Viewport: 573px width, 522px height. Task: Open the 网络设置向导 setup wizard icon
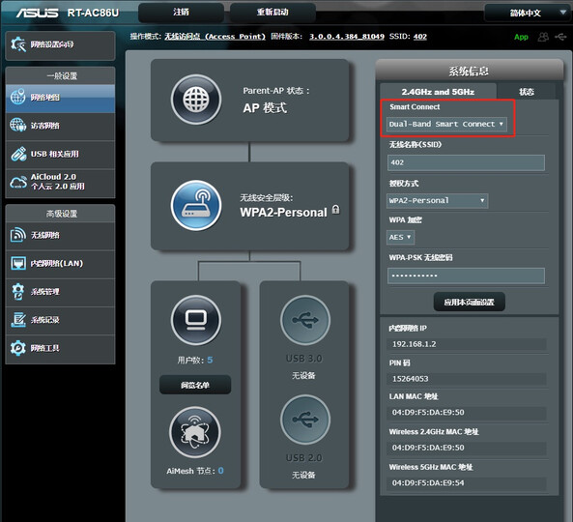click(18, 44)
